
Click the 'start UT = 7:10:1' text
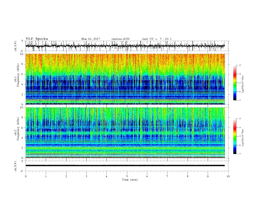pos(157,39)
